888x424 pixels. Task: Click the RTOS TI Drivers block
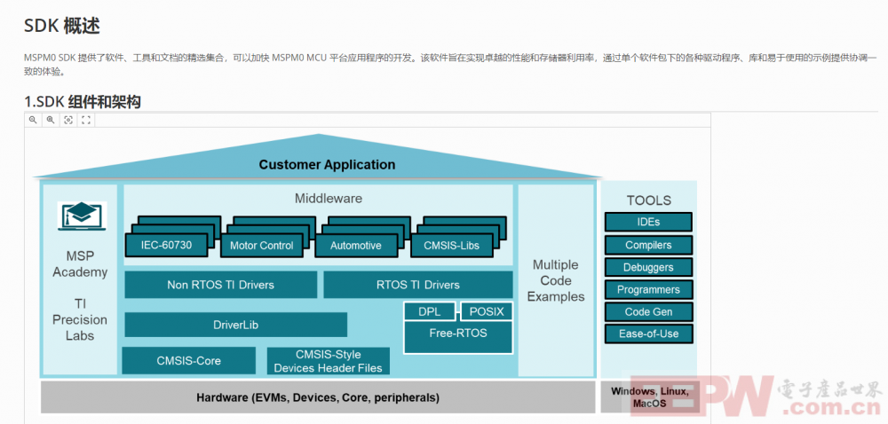click(418, 285)
